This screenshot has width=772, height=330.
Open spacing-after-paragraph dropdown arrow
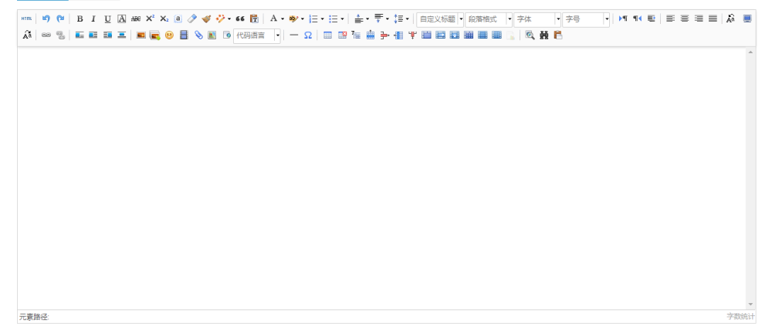tap(388, 19)
